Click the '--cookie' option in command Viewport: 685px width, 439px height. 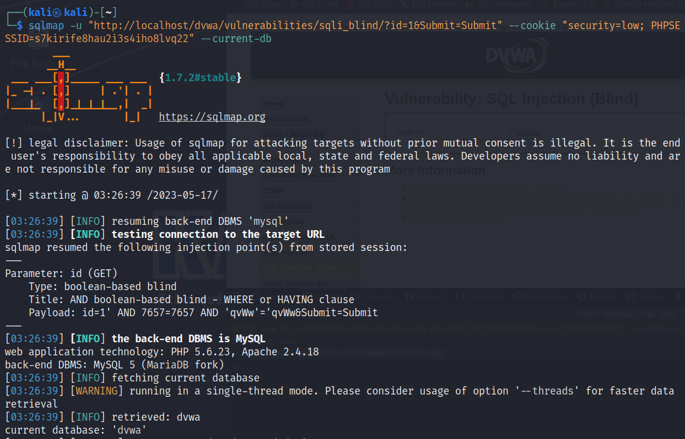click(x=532, y=26)
